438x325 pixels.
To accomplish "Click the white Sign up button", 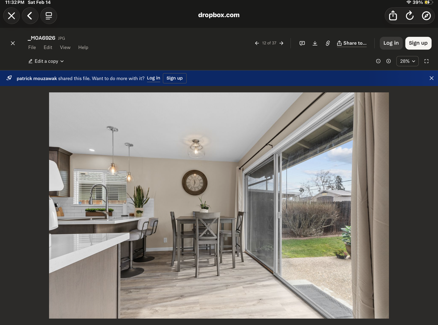I will click(x=418, y=43).
